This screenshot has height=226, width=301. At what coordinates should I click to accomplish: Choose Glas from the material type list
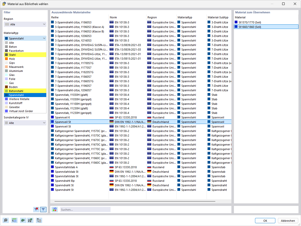(25, 75)
